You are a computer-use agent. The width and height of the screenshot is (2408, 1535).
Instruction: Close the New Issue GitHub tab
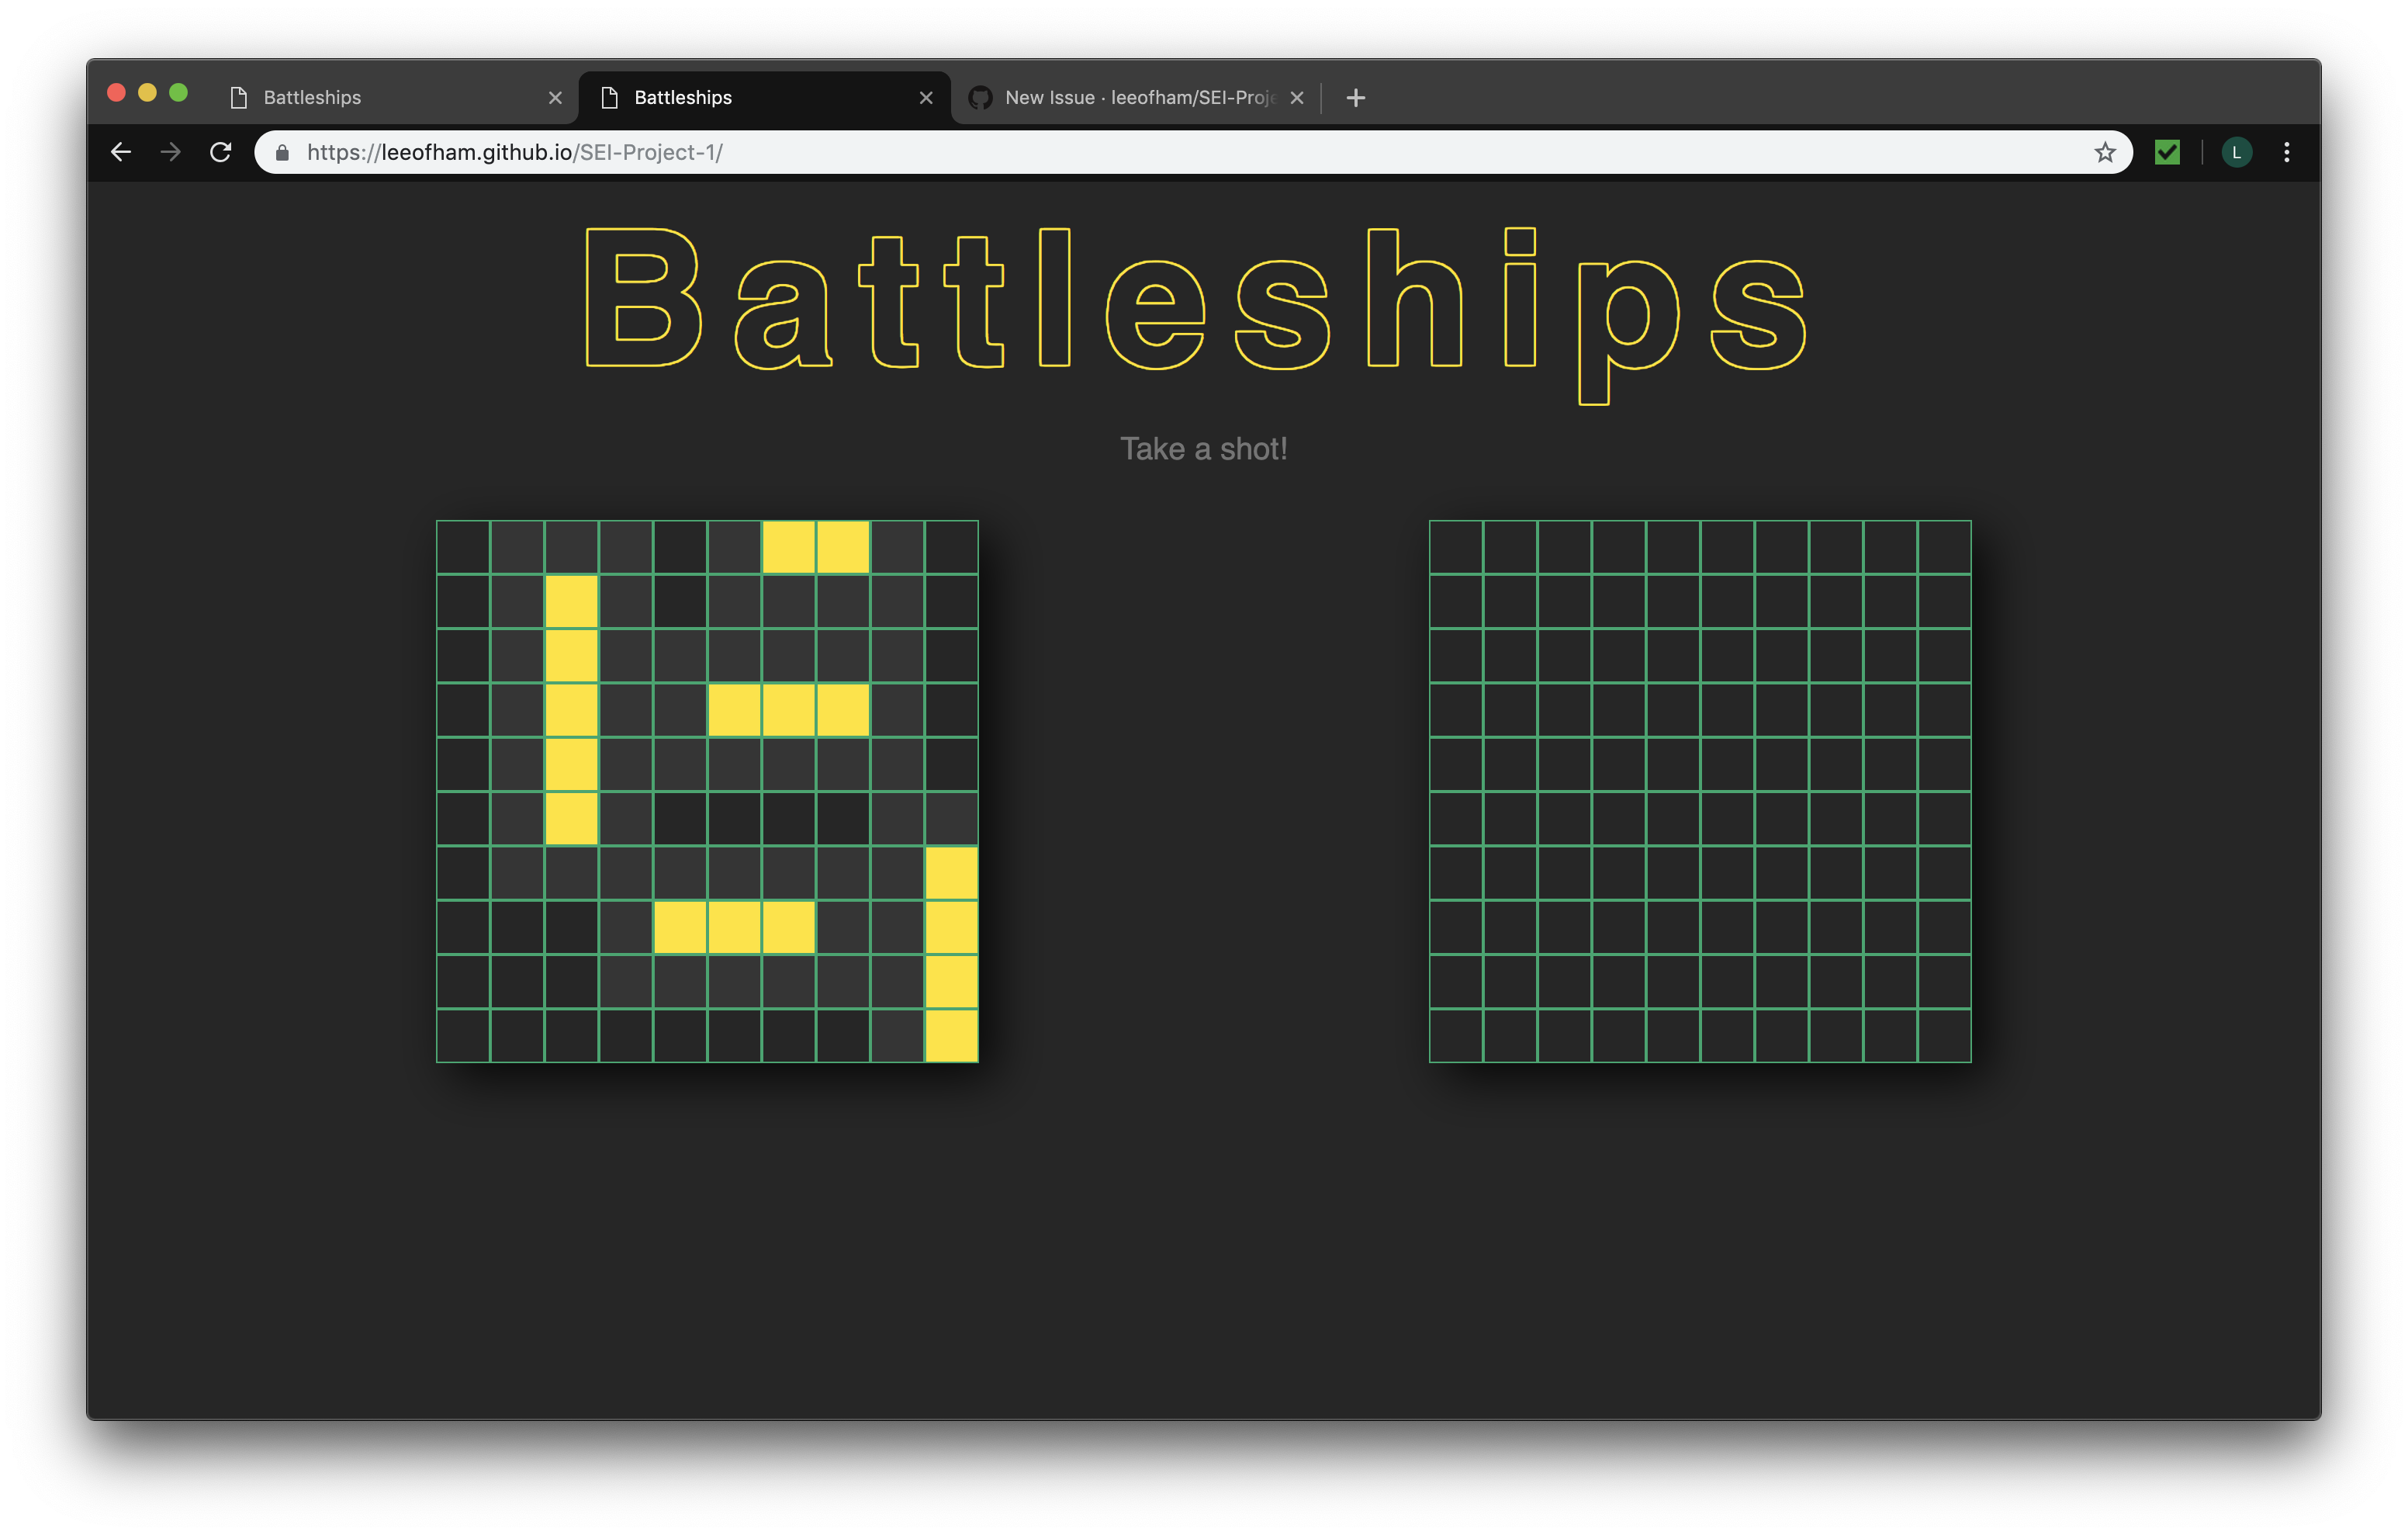[x=1297, y=98]
